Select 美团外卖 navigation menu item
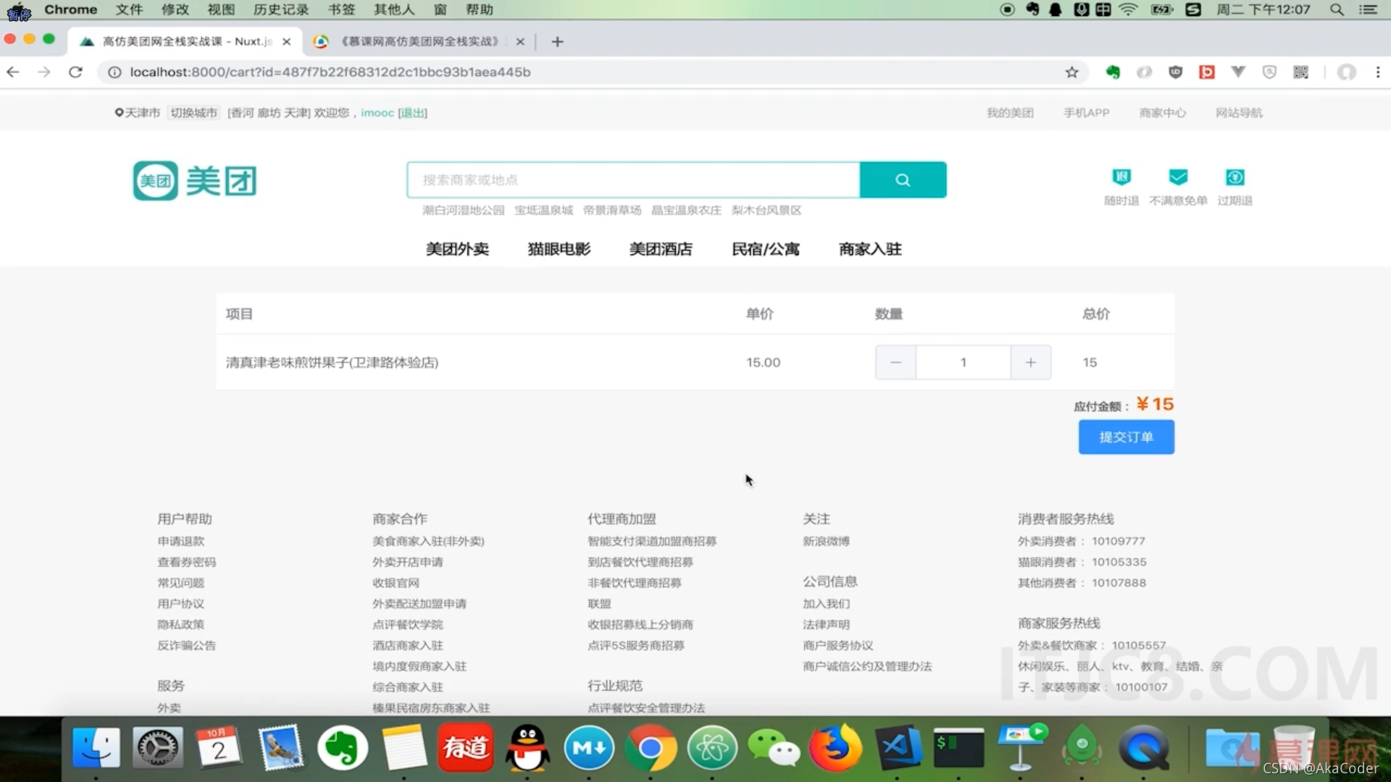This screenshot has height=782, width=1391. tap(456, 248)
